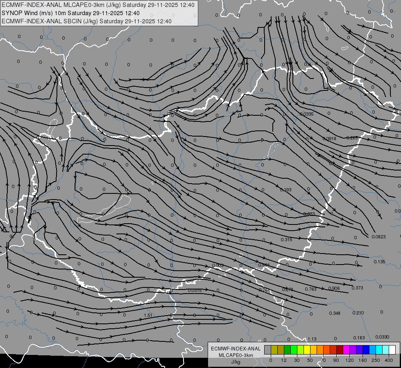401x368 pixels.
Task: Click the map value '0.0335'
Action: pyautogui.click(x=306, y=114)
